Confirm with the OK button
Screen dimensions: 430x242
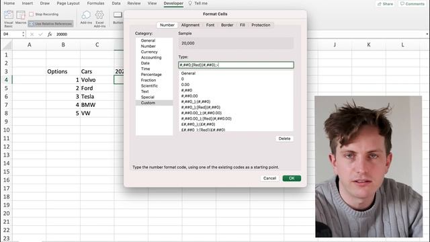292,178
